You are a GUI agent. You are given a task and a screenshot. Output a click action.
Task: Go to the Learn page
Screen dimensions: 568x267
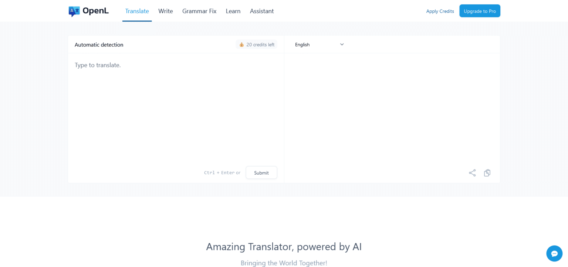233,11
